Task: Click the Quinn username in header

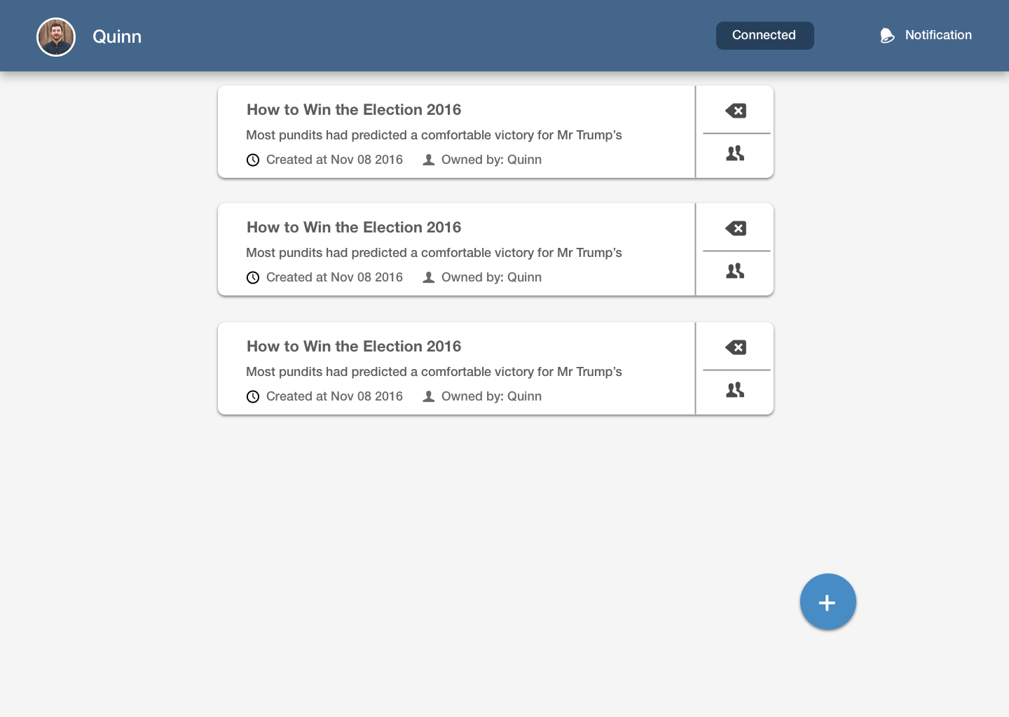Action: click(117, 37)
